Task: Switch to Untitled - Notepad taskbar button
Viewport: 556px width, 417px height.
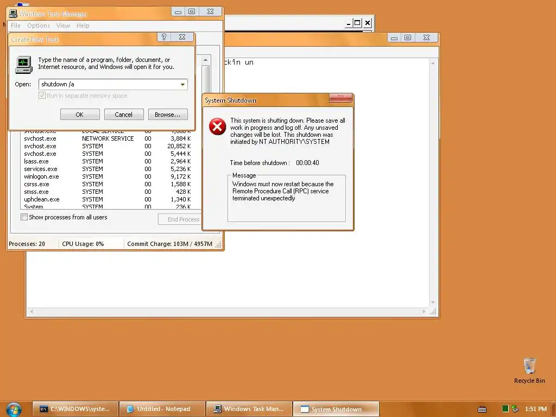Action: pyautogui.click(x=162, y=409)
